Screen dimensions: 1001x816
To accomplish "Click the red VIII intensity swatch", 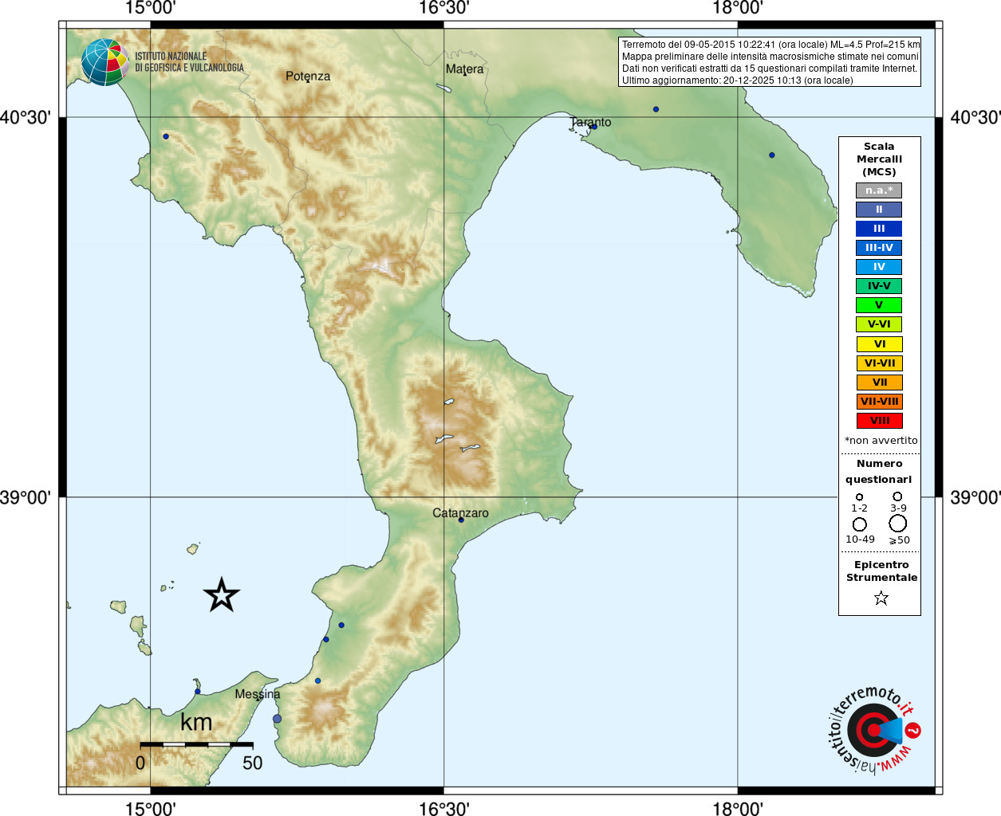I will click(879, 421).
